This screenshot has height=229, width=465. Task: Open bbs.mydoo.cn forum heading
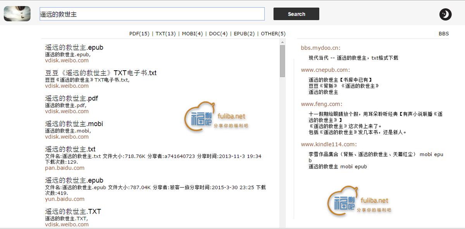click(321, 48)
